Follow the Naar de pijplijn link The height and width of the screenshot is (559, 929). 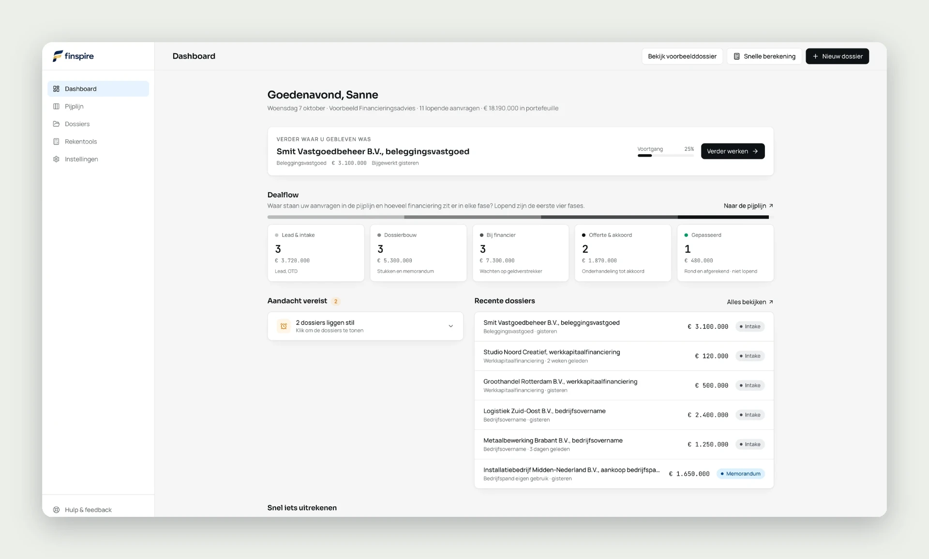748,206
